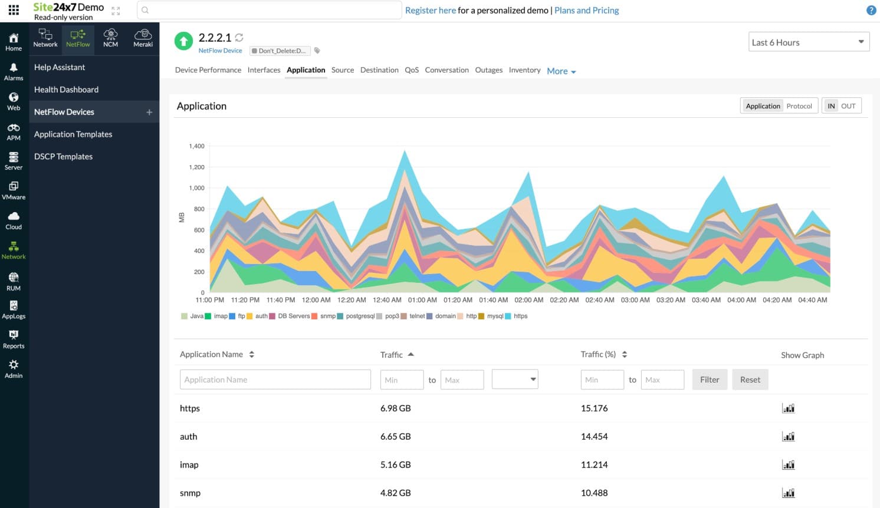Open traffic unit dropdown in filter row
The image size is (880, 508).
pyautogui.click(x=515, y=380)
